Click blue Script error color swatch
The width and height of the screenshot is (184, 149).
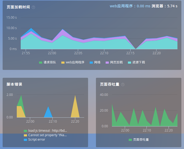25,140
